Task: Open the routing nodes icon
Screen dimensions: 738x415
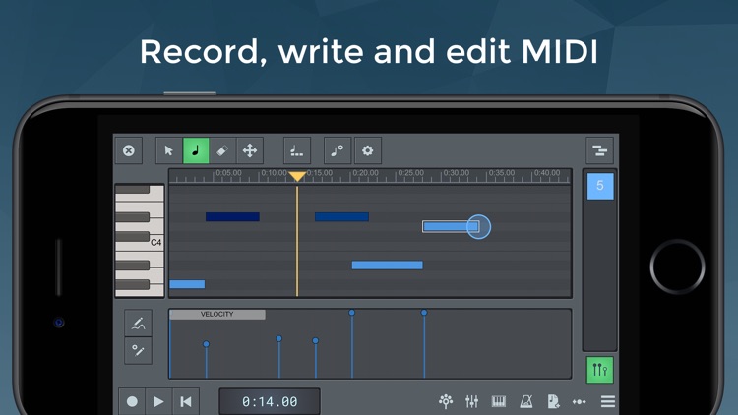Action: click(x=446, y=401)
